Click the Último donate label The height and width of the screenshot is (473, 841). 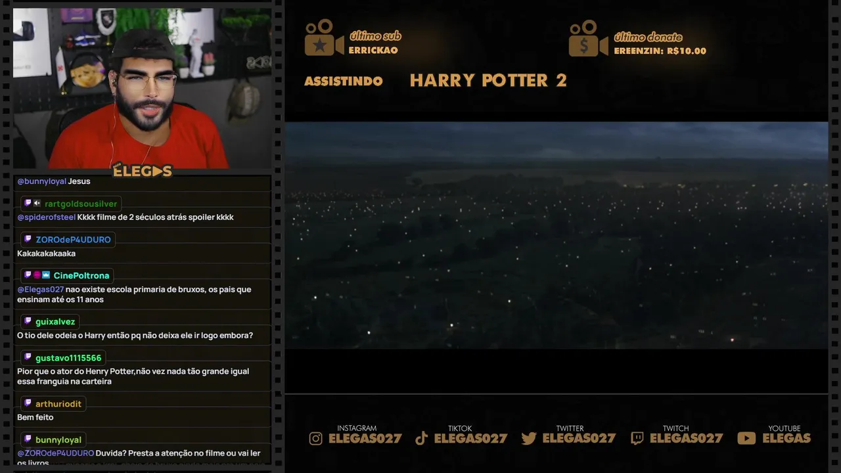point(648,37)
